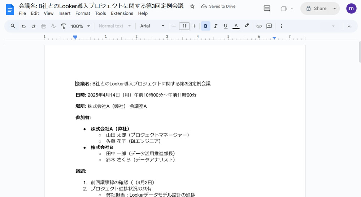The width and height of the screenshot is (361, 197).
Task: Click the '場所:' location line
Action: [111, 106]
